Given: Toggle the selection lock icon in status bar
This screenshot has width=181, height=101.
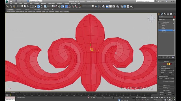Looking at the screenshot, I should tap(91, 98).
